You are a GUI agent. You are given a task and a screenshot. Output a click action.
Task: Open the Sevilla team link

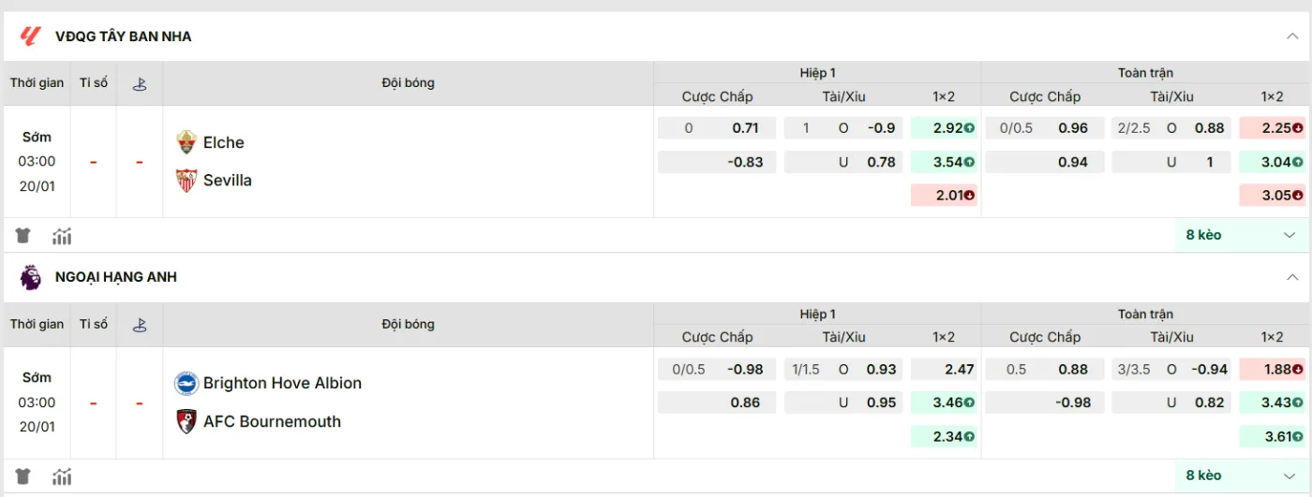tap(227, 180)
